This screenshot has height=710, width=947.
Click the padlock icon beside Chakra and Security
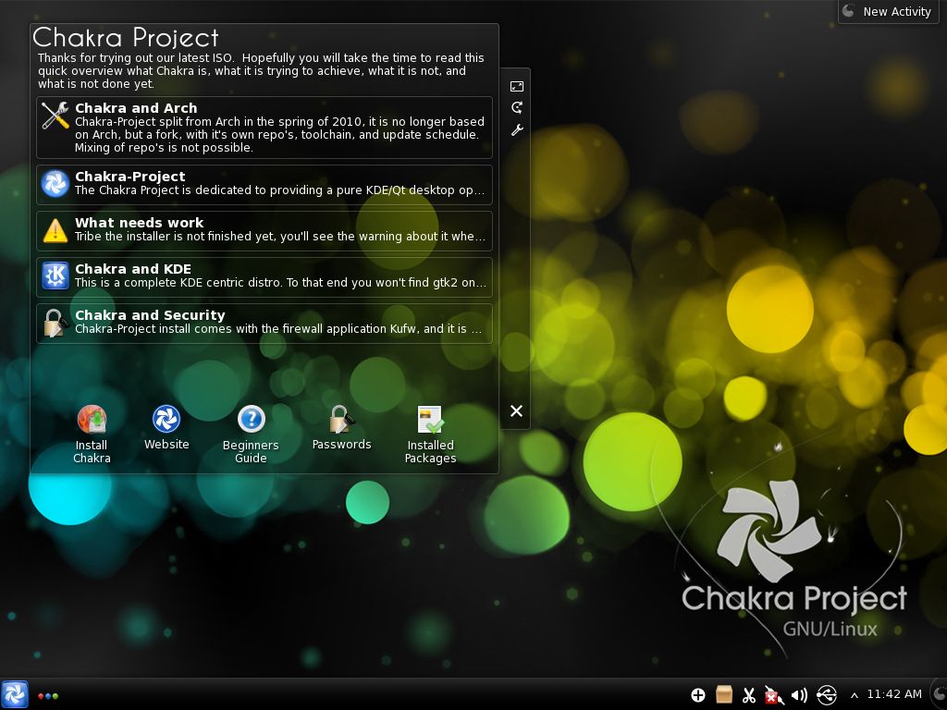(55, 323)
